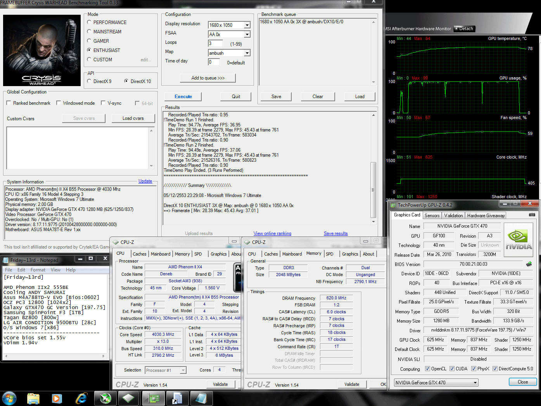Select the DirectX 9 API option
Image resolution: width=541 pixels, height=406 pixels.
(89, 81)
